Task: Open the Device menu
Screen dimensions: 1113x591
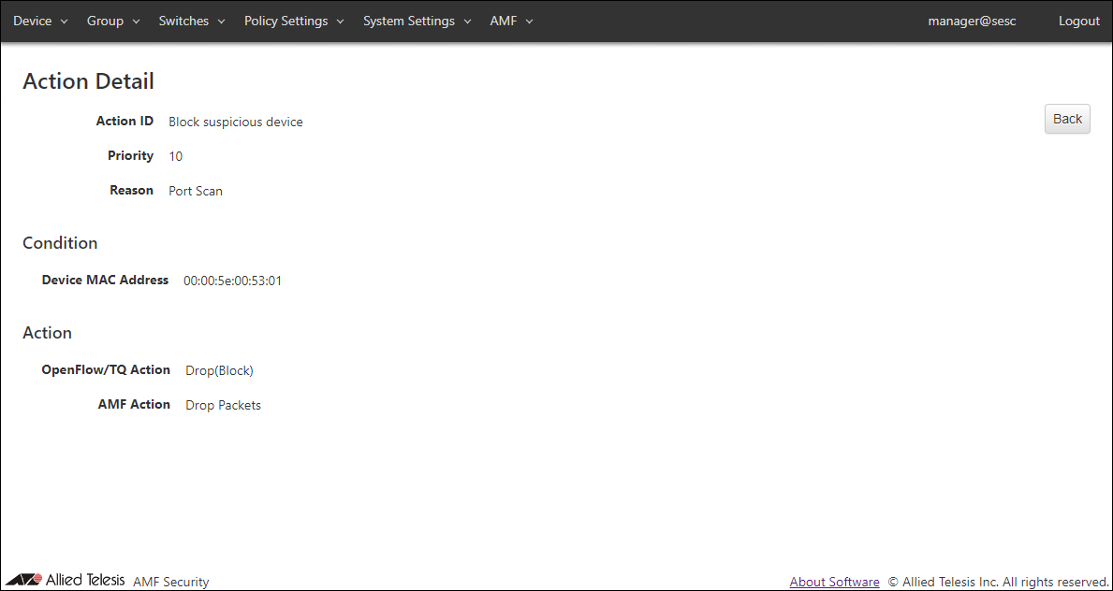Action: [40, 21]
